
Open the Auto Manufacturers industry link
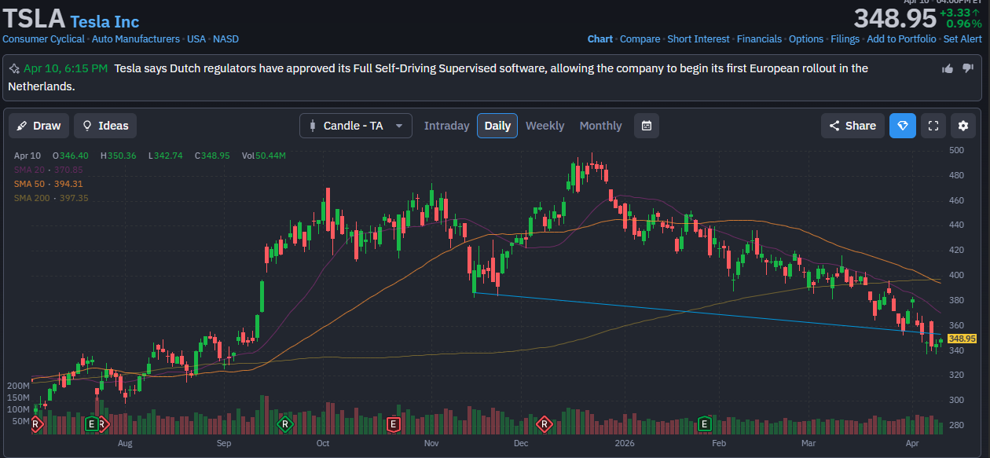coord(136,38)
